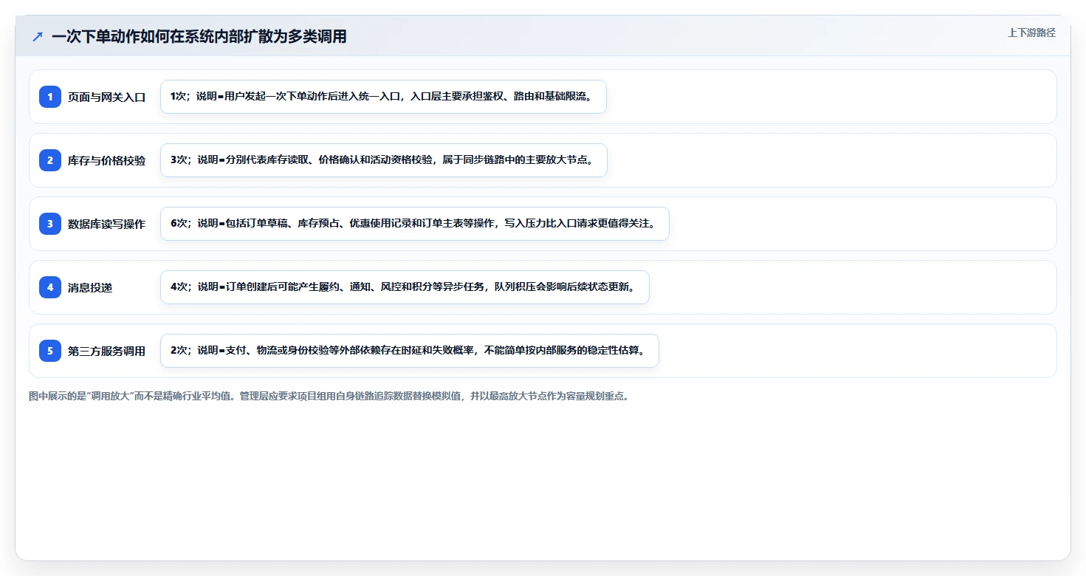Click the description box starting with 4次
The width and height of the screenshot is (1086, 576).
tap(405, 287)
